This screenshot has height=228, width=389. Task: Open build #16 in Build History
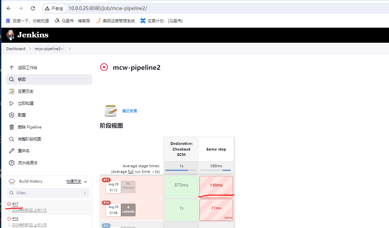coord(15,219)
